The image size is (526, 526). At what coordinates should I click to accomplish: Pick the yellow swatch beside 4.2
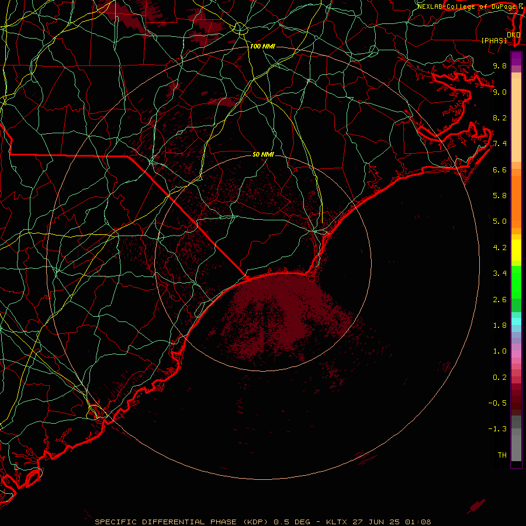[x=516, y=250]
